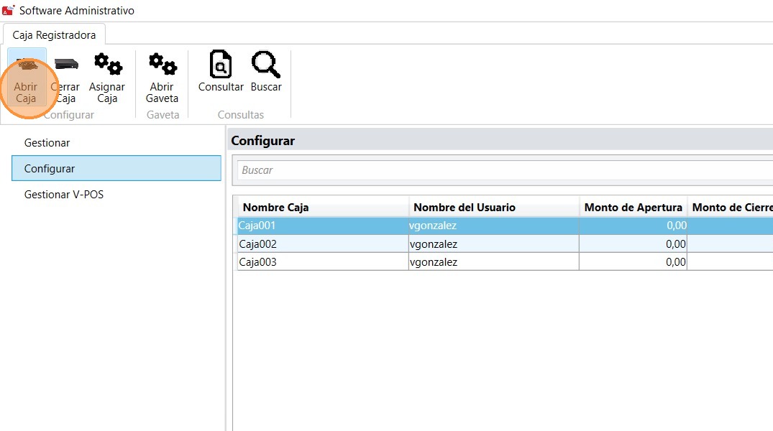Open the Asignar Caja gears icon
Image resolution: width=773 pixels, height=431 pixels.
108,65
